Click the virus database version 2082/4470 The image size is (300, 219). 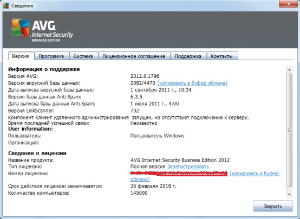(x=143, y=83)
